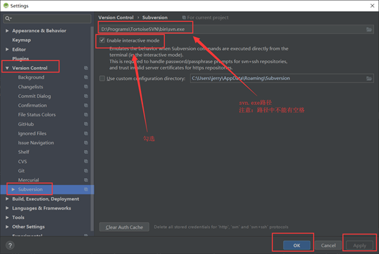Click project-level icon next to Background

click(x=86, y=77)
